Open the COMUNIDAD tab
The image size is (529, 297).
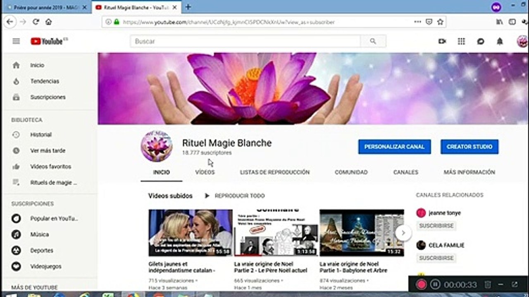point(351,172)
